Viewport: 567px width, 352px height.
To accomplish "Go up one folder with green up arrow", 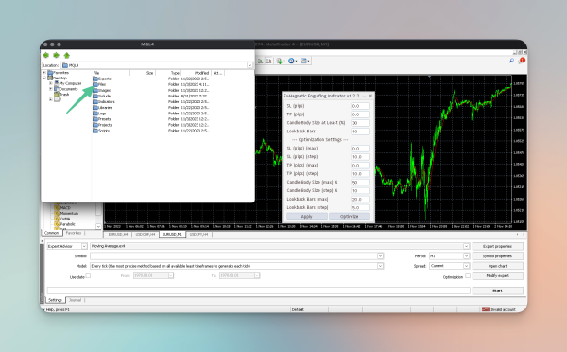I will coord(66,55).
